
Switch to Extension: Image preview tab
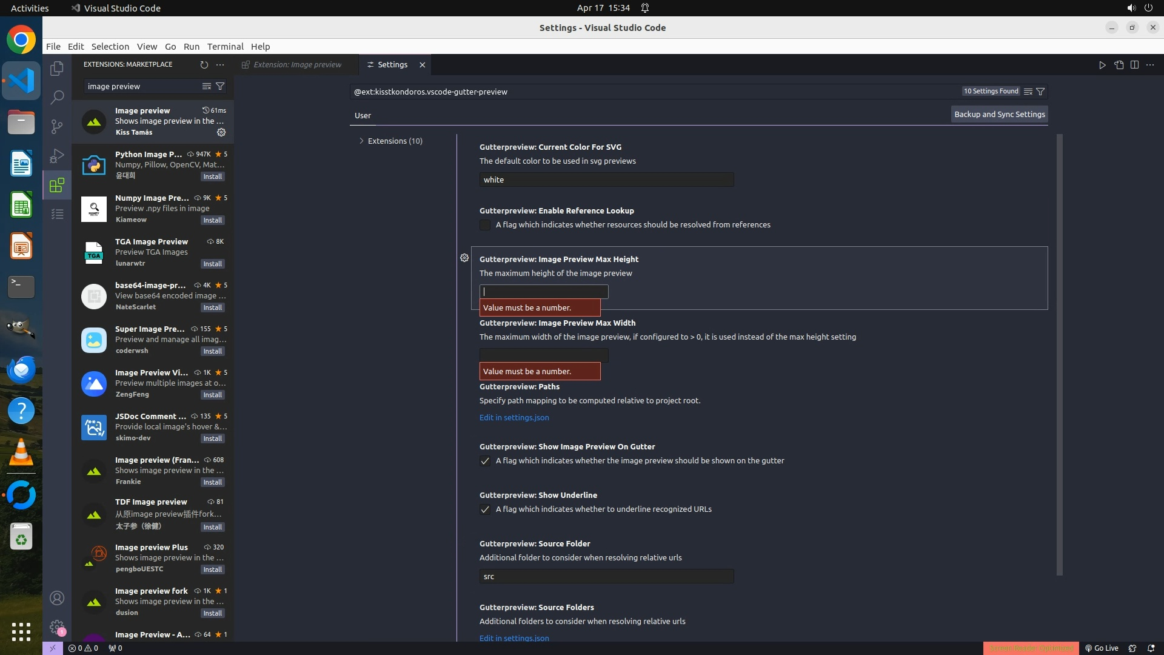297,64
